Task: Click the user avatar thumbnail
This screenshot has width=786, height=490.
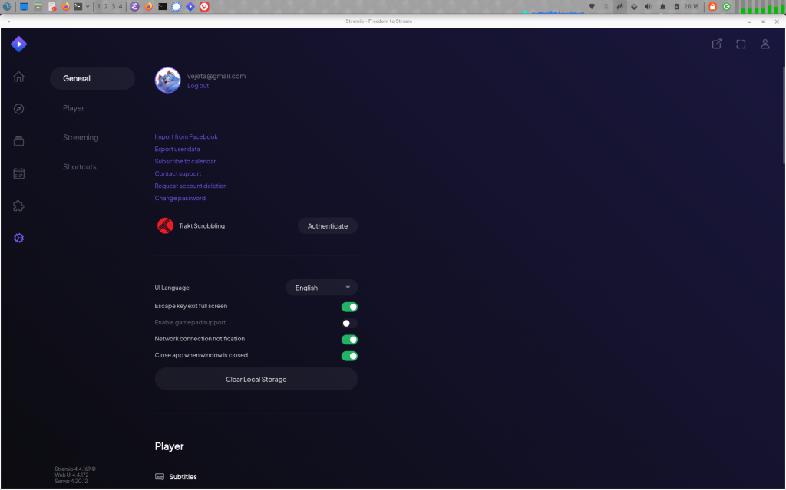Action: 168,81
